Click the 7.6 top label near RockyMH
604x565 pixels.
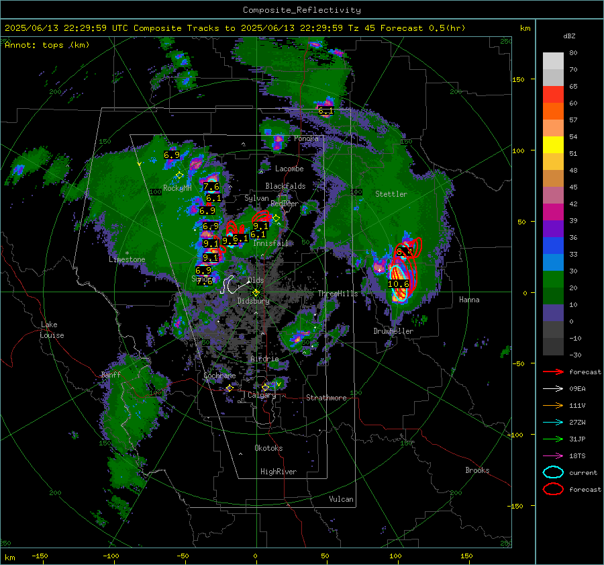pyautogui.click(x=211, y=187)
